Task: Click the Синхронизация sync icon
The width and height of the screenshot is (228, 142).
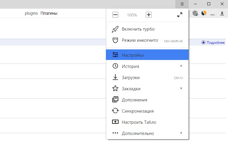Action: click(x=115, y=111)
